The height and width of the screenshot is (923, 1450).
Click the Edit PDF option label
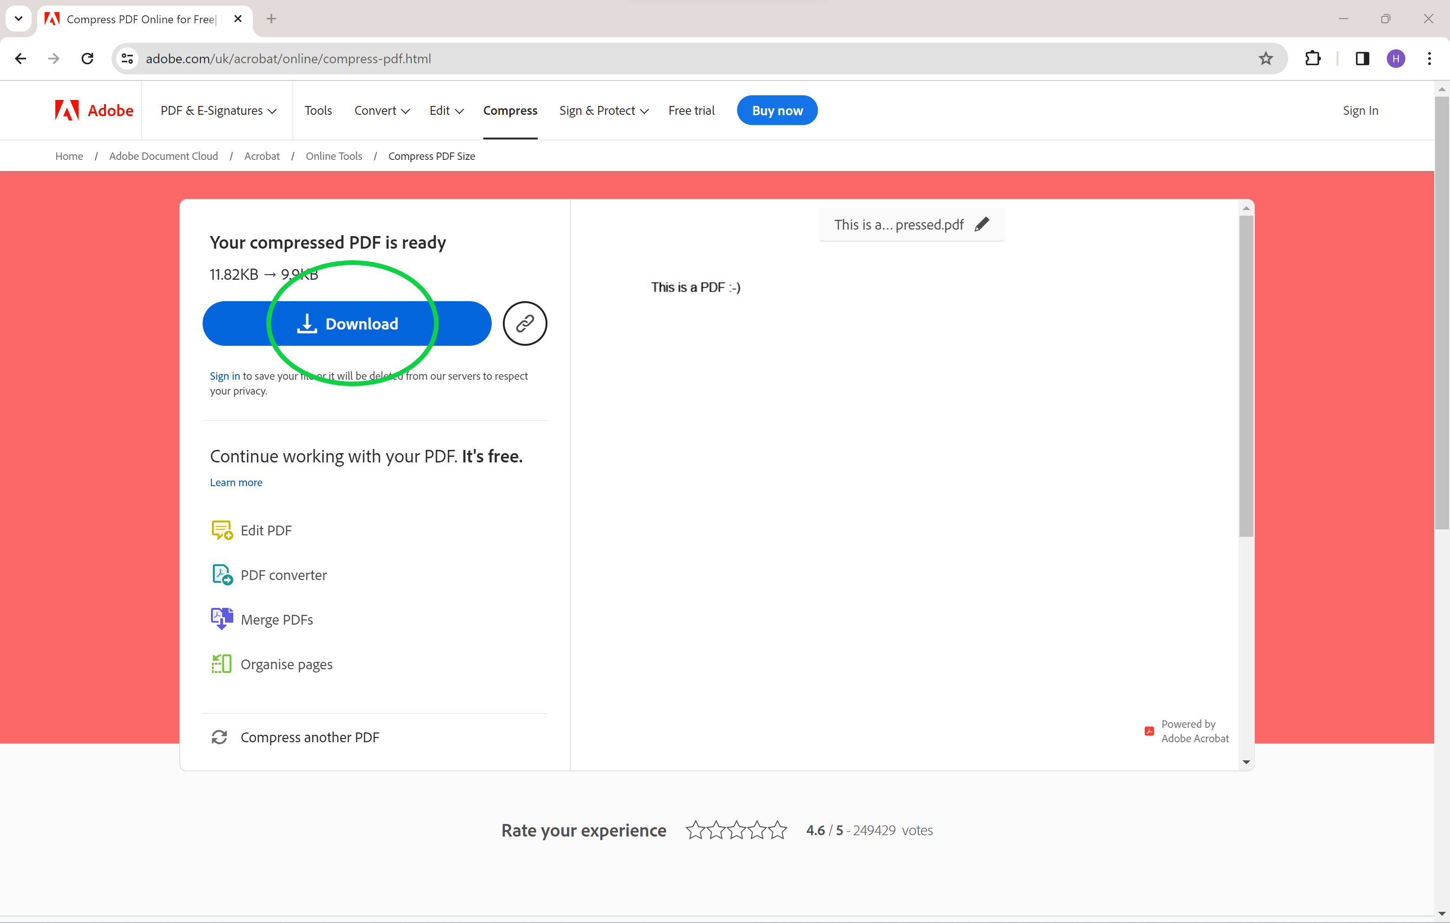click(266, 530)
